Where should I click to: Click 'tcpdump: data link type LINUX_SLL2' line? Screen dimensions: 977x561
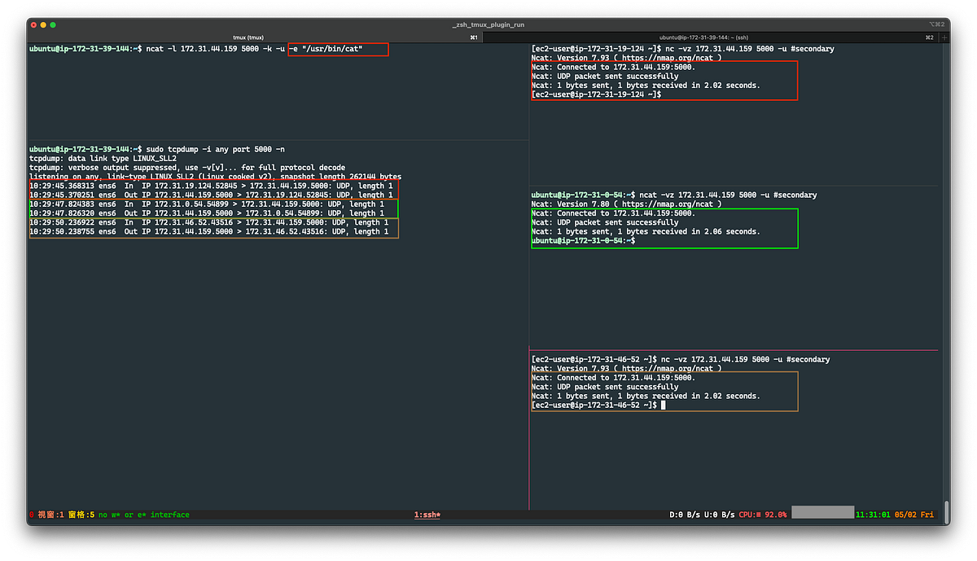(103, 158)
